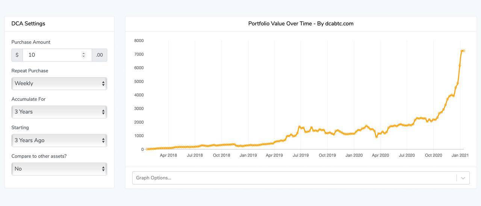Click the chart peak near Jul 2019
481x206 pixels.
(299, 127)
